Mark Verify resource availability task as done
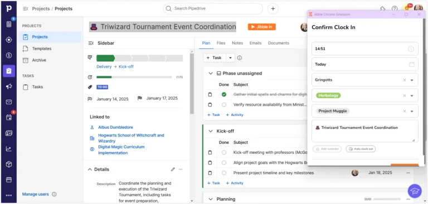Screen dimensions: 428x204 (x=224, y=105)
